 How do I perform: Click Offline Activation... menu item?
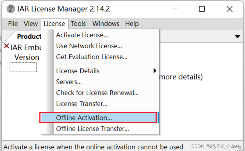click(x=100, y=118)
